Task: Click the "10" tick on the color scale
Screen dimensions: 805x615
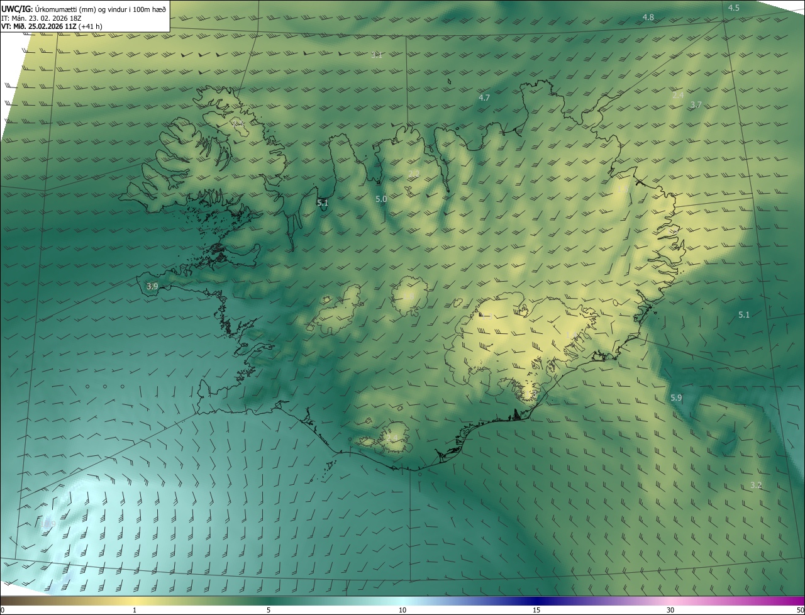Action: pyautogui.click(x=402, y=610)
